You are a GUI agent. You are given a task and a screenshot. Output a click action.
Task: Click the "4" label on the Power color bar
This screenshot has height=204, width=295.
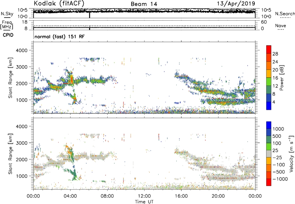tap(274, 102)
